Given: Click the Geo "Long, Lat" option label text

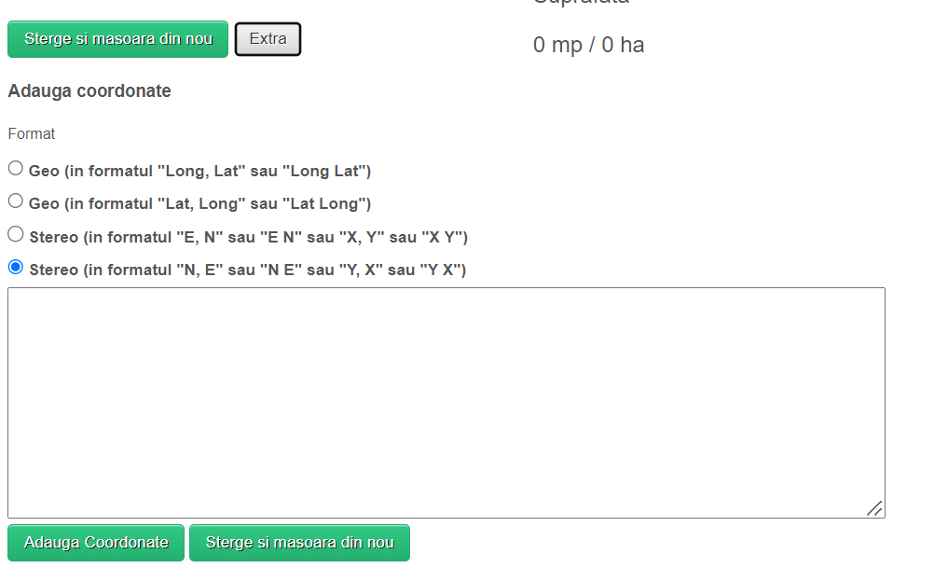Looking at the screenshot, I should (x=200, y=172).
